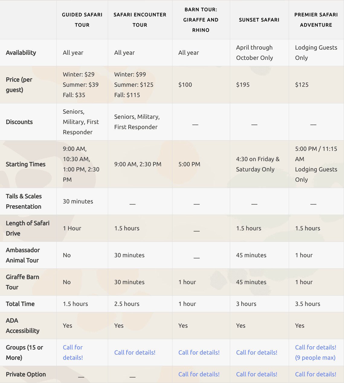Select the Sunset Safari column header
Image resolution: width=344 pixels, height=383 pixels.
point(259,20)
